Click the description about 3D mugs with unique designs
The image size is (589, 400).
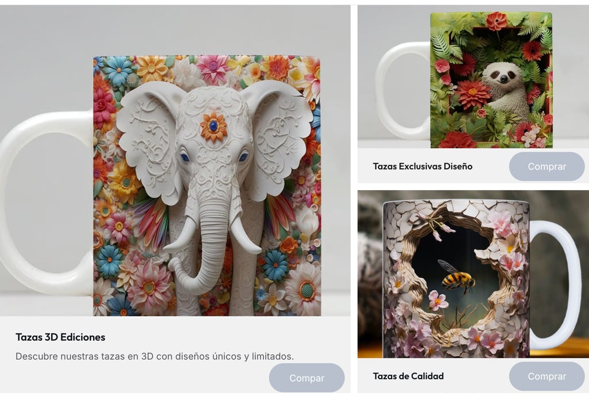pos(154,356)
